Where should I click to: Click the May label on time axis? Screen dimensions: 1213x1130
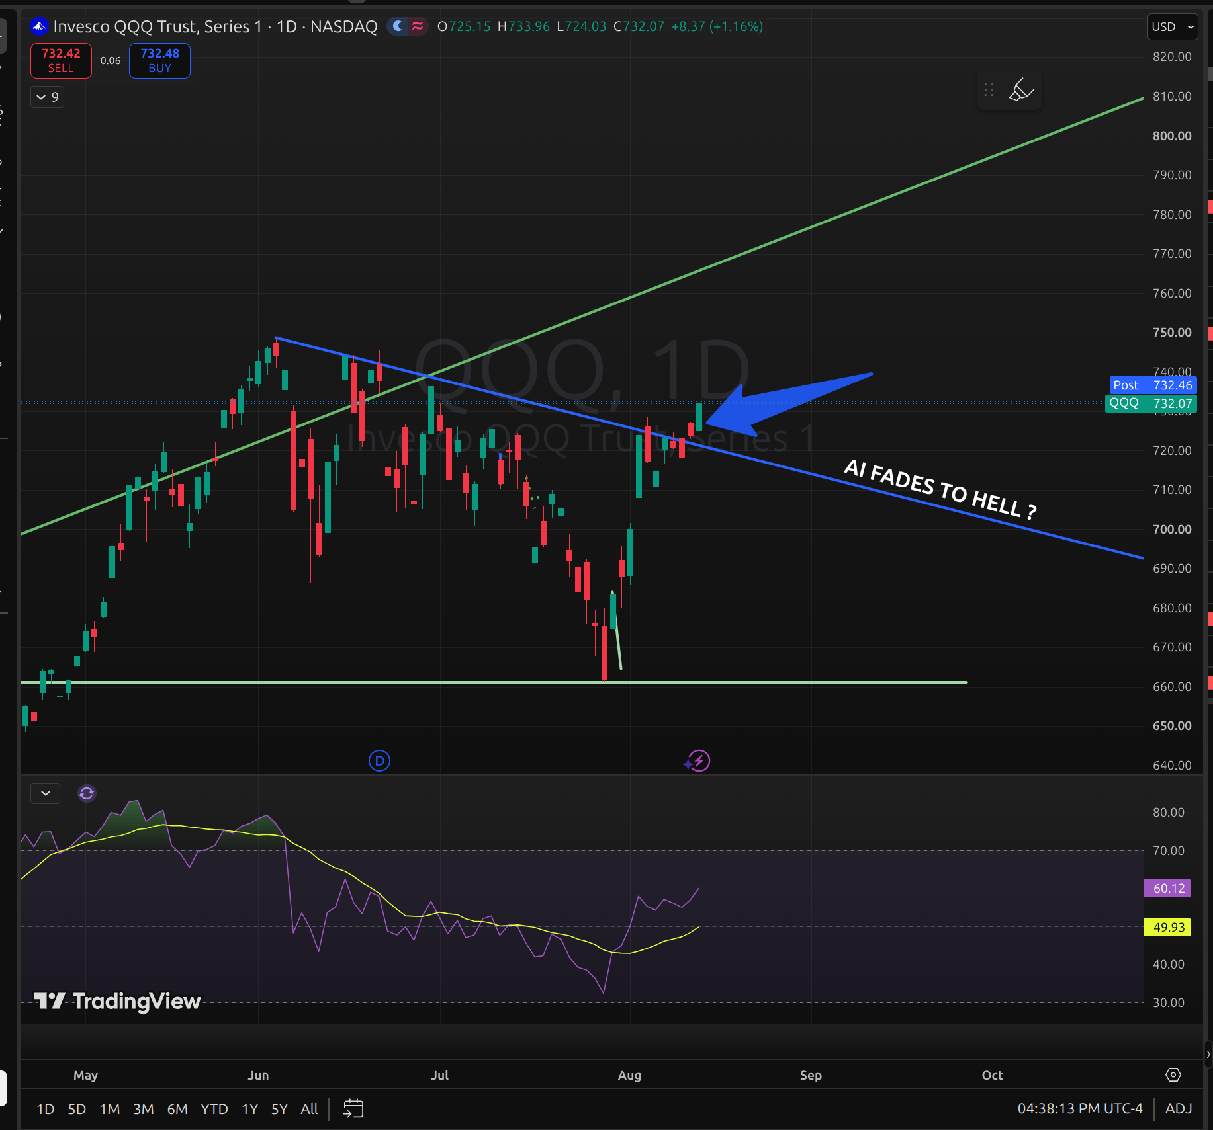pos(85,1075)
